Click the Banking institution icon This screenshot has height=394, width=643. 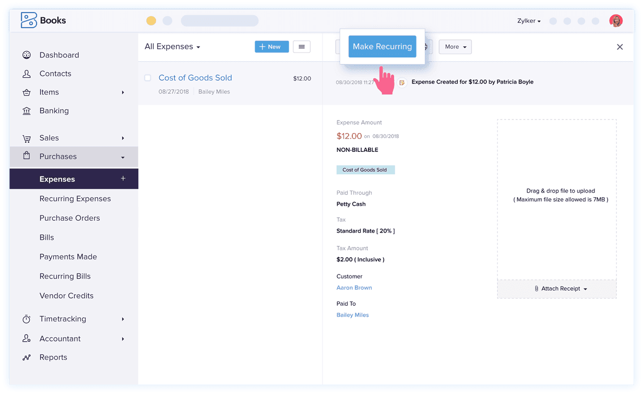pos(27,111)
